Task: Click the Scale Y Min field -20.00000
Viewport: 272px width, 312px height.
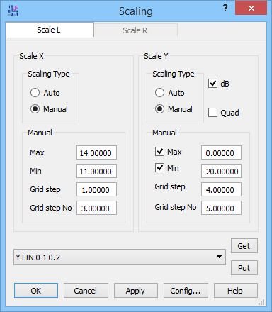Action: (221, 171)
